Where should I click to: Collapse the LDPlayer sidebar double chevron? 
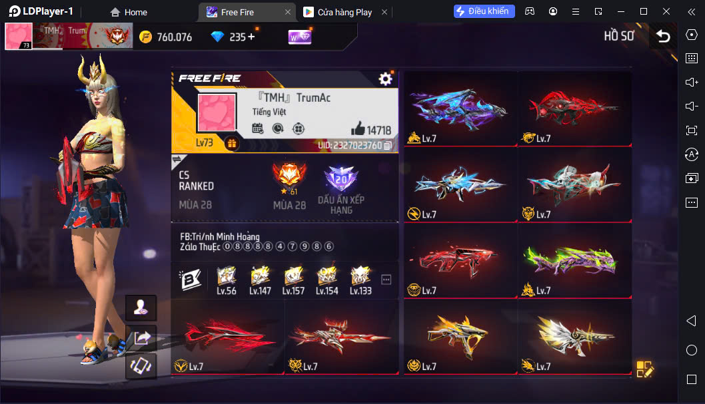(692, 12)
